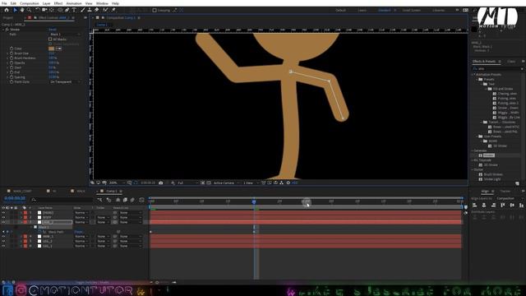This screenshot has width=526, height=296.
Task: Toggle the Brush Size stopwatch
Action: (12, 53)
